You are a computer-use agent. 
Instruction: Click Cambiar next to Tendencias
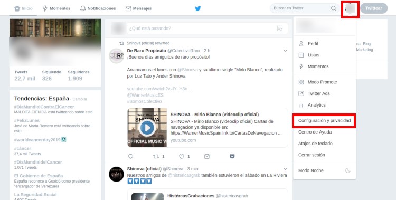tap(80, 99)
